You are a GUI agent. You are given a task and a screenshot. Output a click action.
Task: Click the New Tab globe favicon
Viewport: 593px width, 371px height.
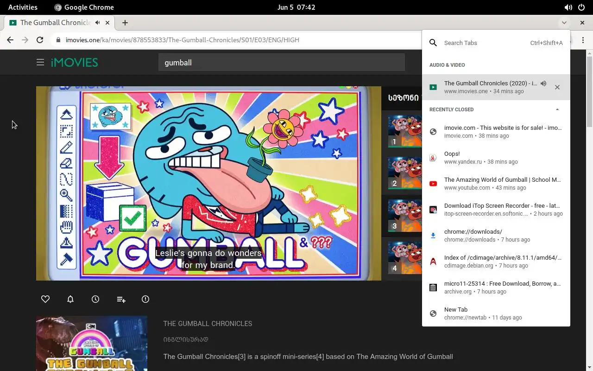pos(433,313)
